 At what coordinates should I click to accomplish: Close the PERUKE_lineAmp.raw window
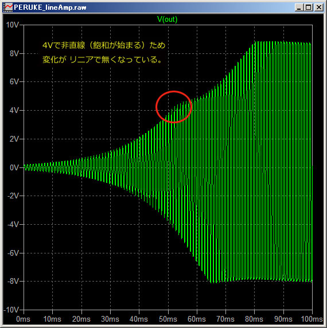click(319, 7)
